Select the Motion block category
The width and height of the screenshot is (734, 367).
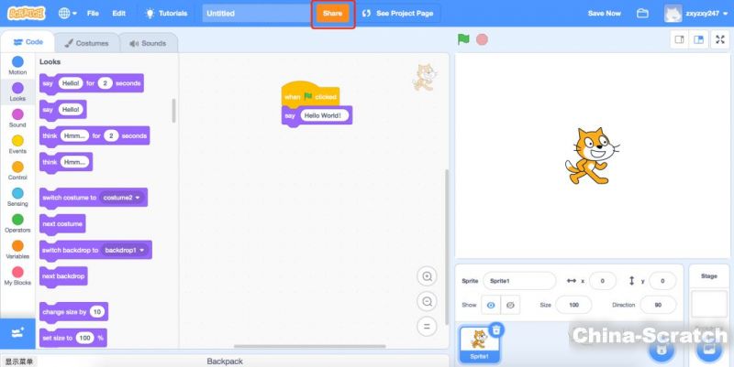pos(17,65)
